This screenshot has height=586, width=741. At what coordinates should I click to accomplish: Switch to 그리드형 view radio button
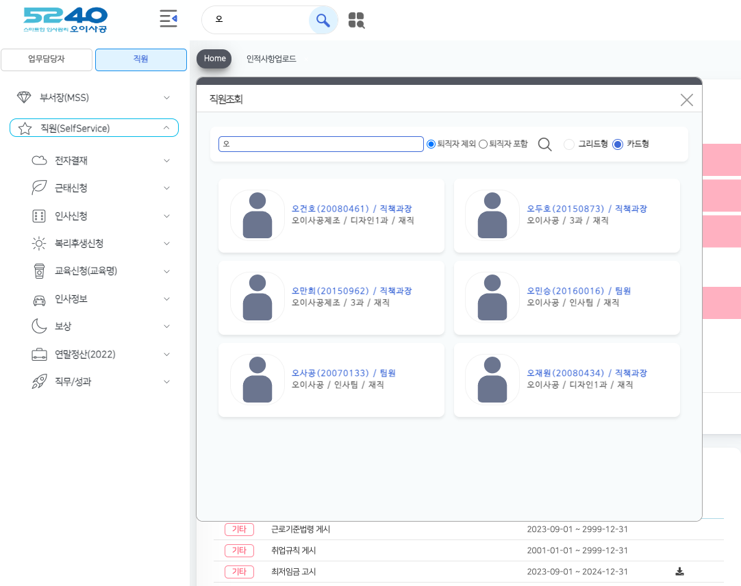(x=568, y=144)
